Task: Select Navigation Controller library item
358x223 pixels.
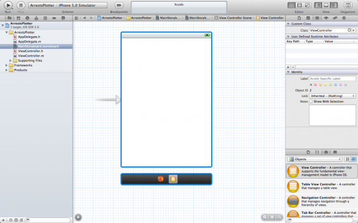Action: pos(322,201)
